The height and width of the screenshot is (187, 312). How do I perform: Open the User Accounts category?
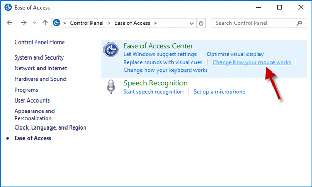pyautogui.click(x=32, y=100)
